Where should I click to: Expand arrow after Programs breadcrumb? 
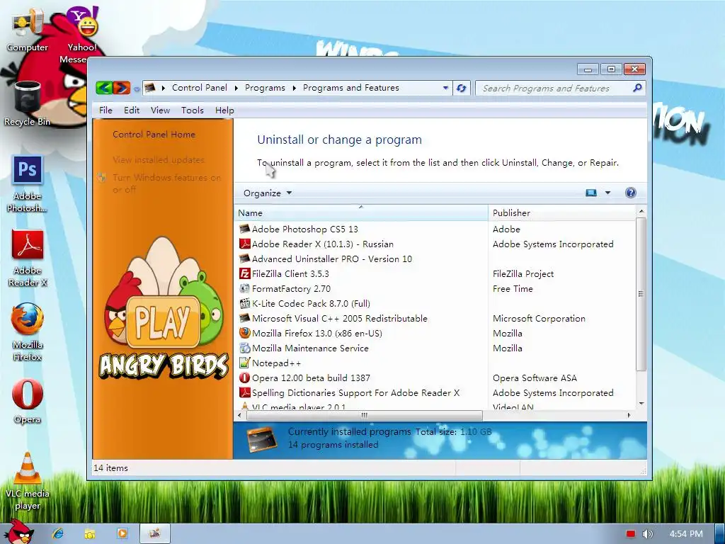tap(294, 89)
